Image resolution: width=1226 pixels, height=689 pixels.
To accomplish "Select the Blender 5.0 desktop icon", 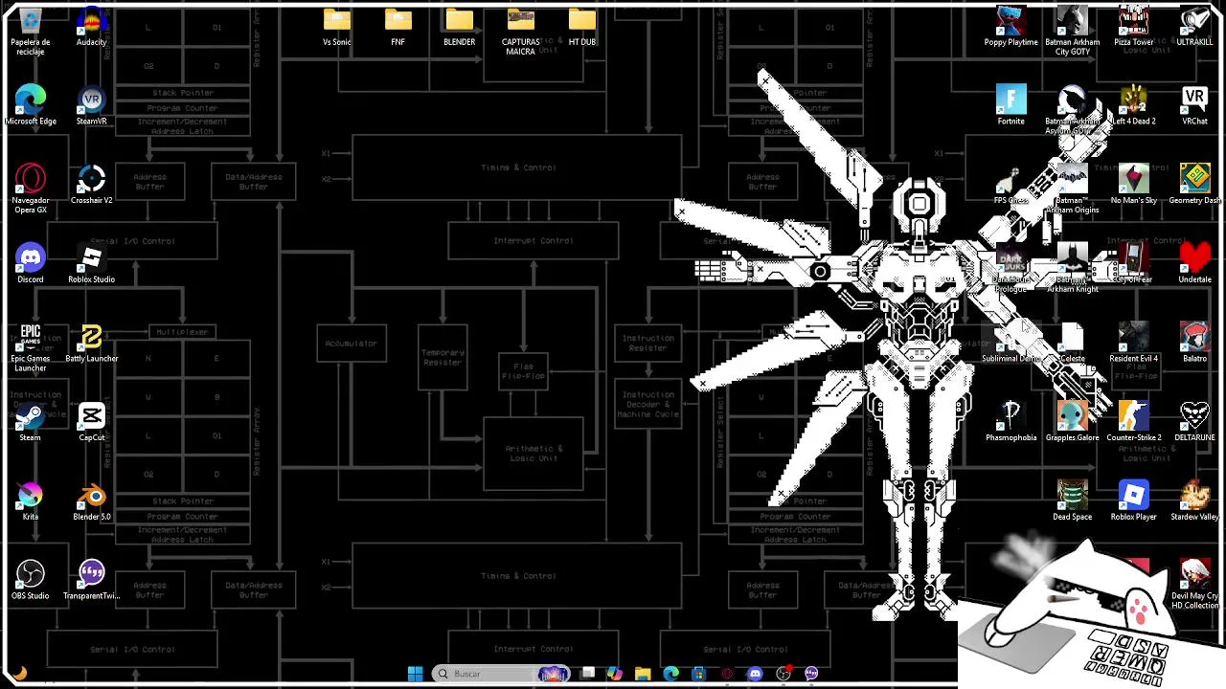I will click(x=92, y=500).
